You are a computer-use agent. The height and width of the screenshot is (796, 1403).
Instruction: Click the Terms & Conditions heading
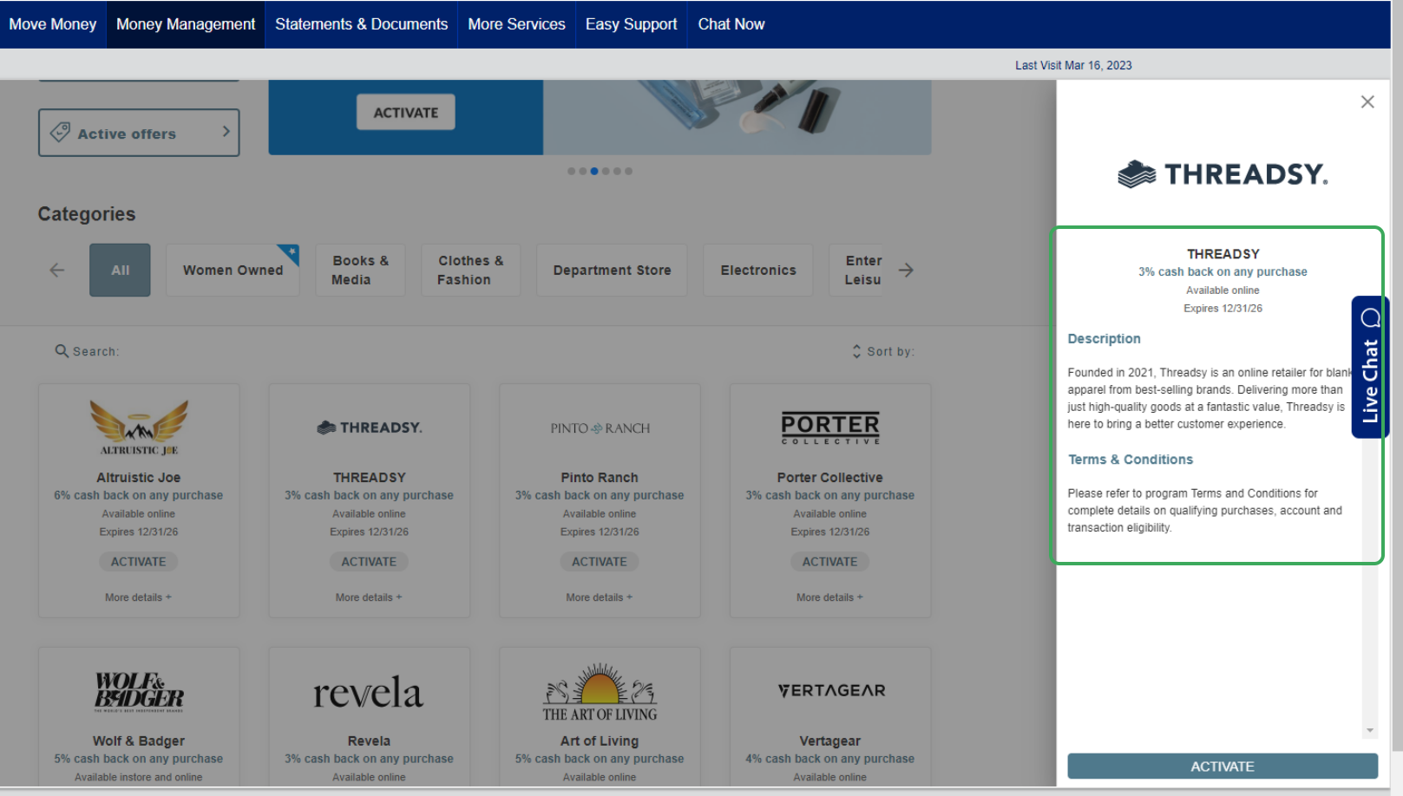[1130, 460]
